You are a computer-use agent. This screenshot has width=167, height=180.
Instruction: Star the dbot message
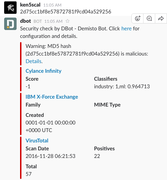tap(67, 21)
